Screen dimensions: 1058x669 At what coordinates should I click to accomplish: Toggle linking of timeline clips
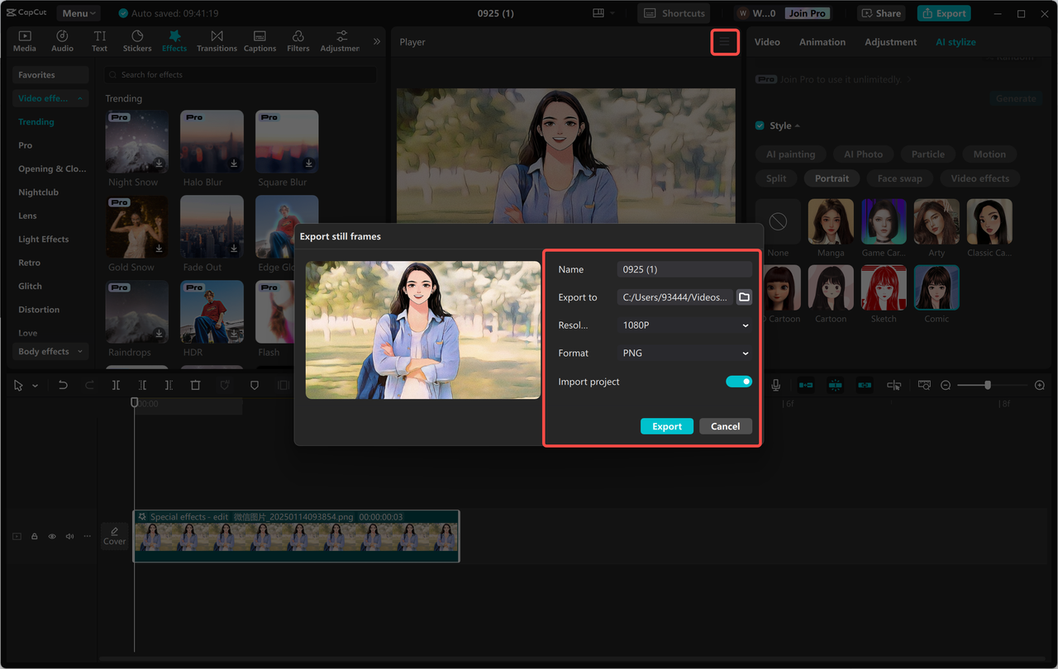(864, 384)
